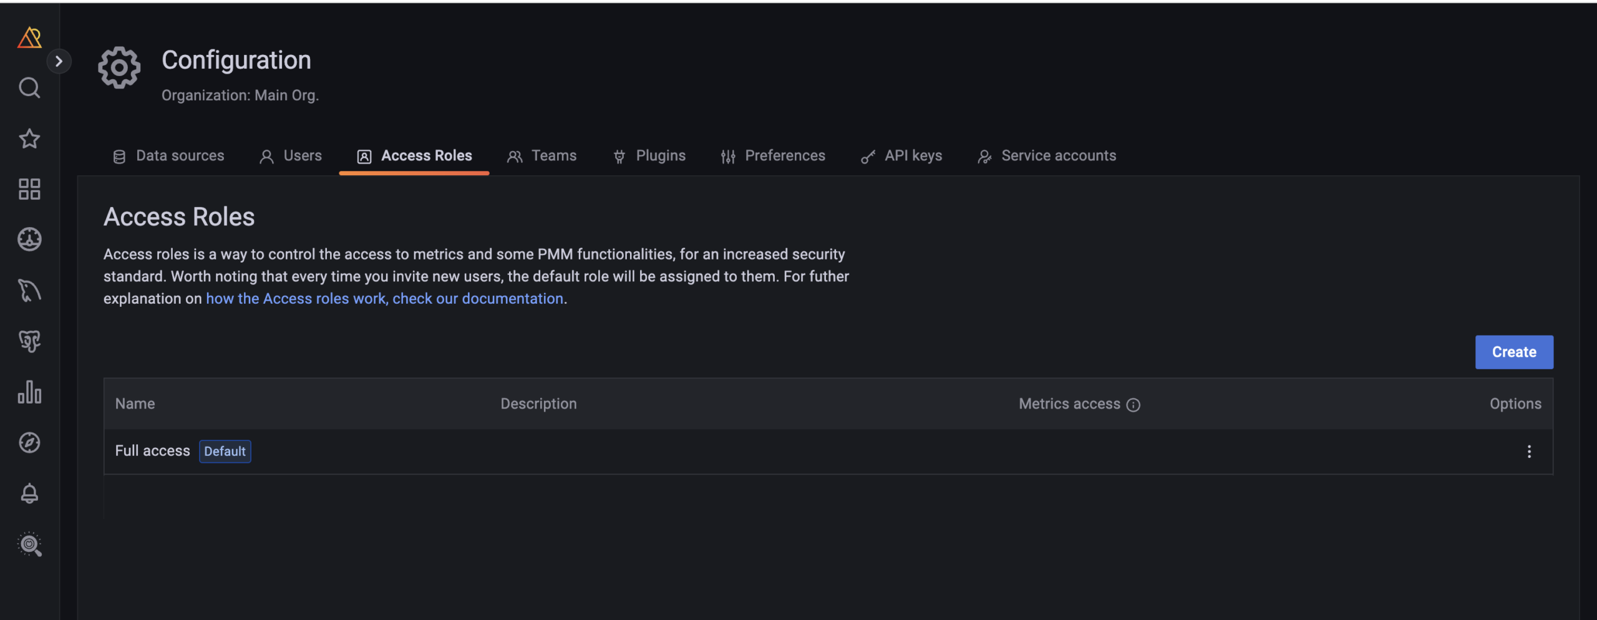The width and height of the screenshot is (1597, 620).
Task: Switch to the Data sources tab
Action: [168, 156]
